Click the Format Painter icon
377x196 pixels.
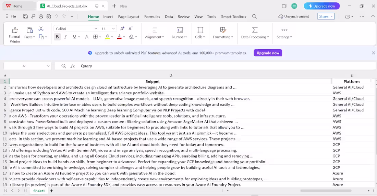[15, 30]
